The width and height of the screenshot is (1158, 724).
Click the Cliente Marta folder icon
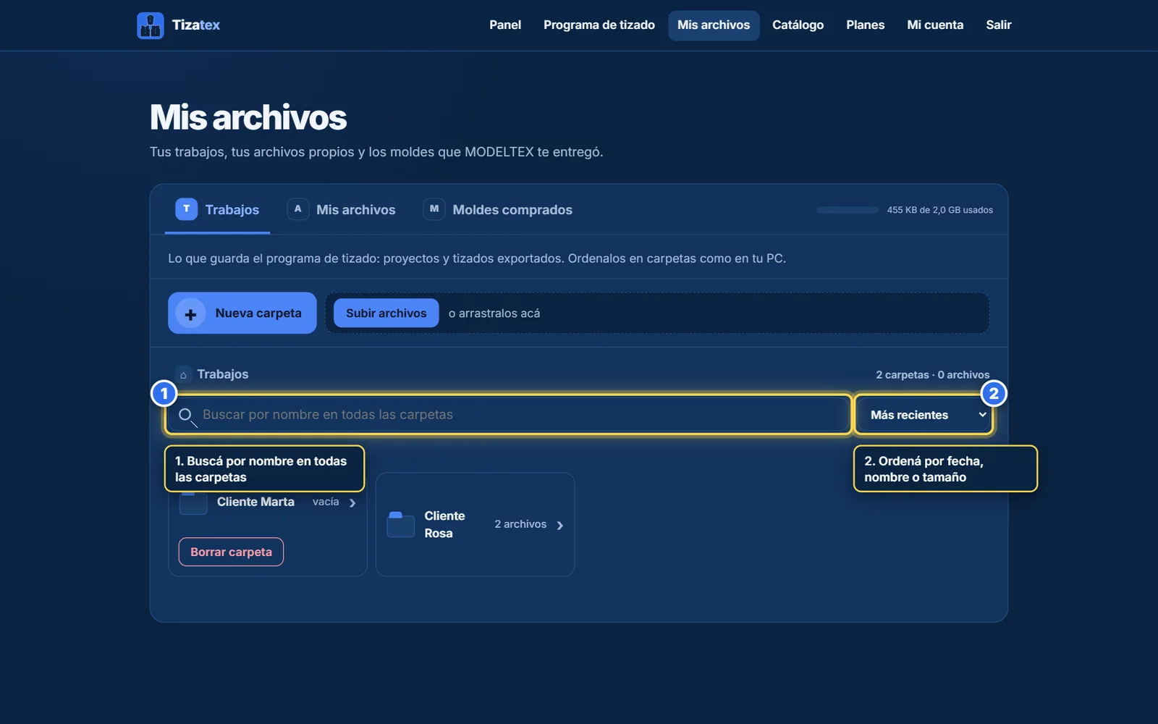coord(193,503)
